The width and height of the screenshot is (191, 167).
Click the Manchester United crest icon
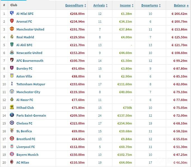pos(12,29)
